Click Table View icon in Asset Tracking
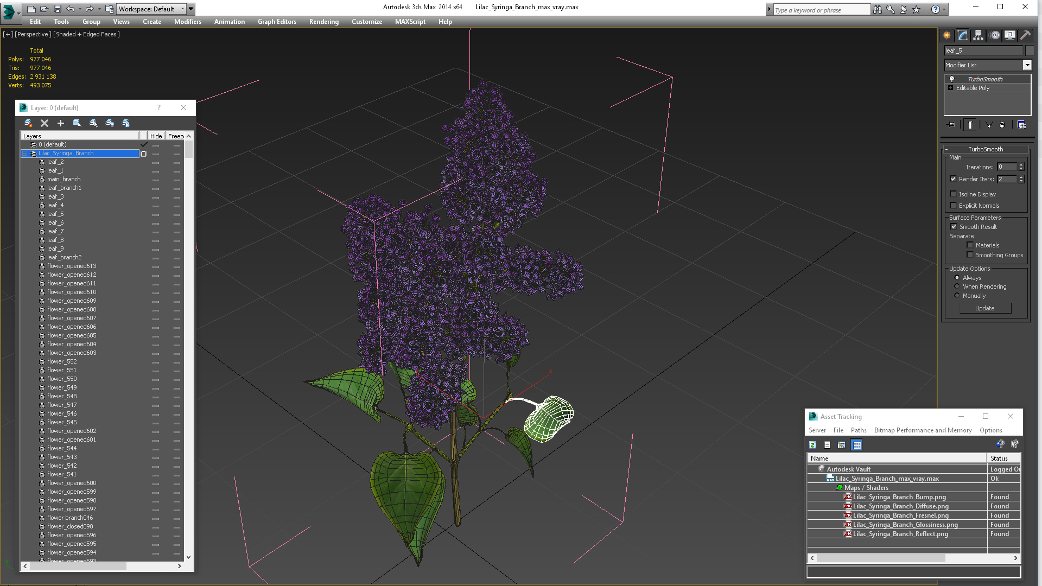Viewport: 1042px width, 586px height. pyautogui.click(x=857, y=445)
